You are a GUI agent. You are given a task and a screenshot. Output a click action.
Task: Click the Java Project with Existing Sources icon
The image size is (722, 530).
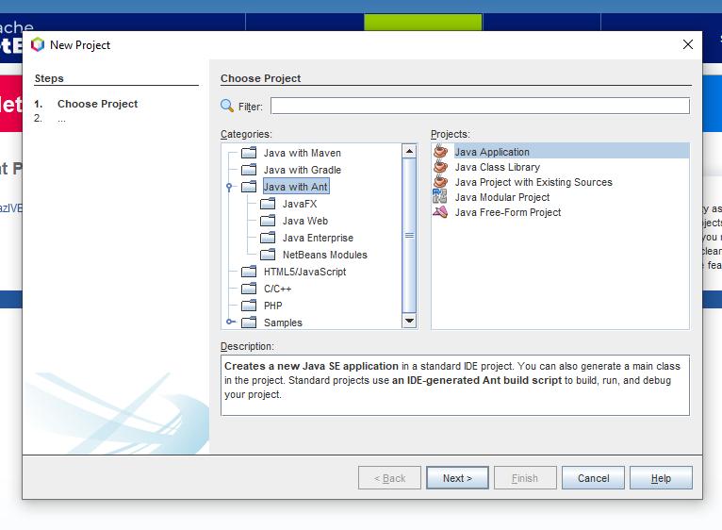[441, 182]
